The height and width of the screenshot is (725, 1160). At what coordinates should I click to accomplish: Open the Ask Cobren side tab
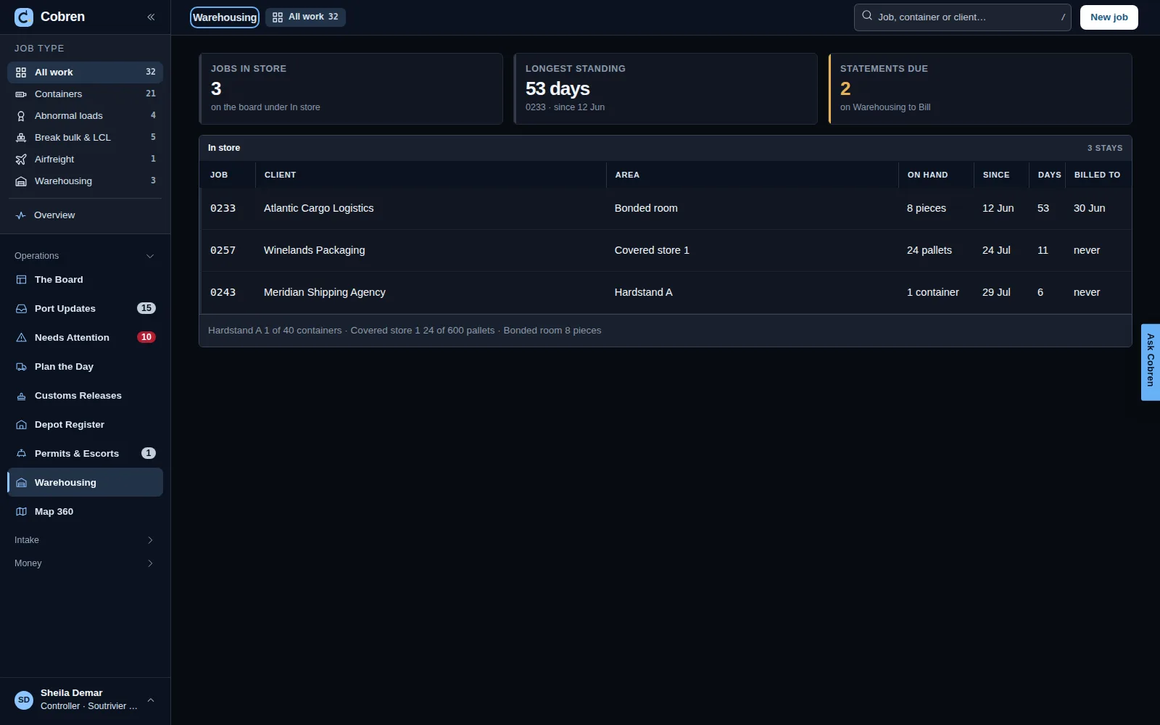click(x=1151, y=362)
